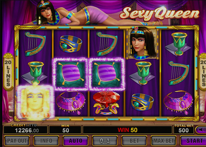Click the BET button
Image resolution: width=206 pixels, height=147 pixels.
[x=134, y=141]
